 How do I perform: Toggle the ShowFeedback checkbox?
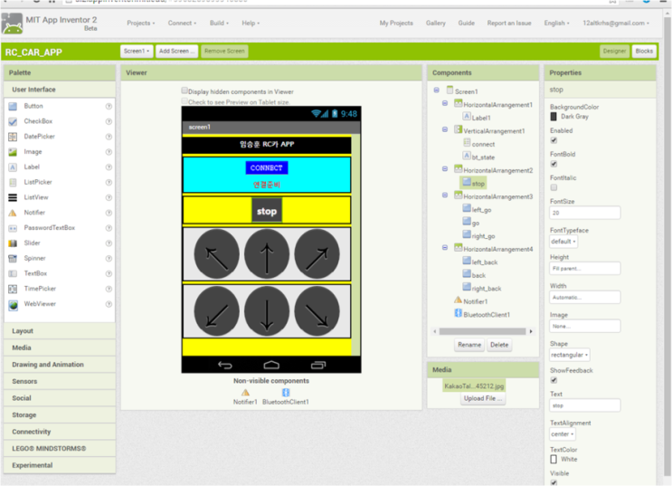coord(554,380)
